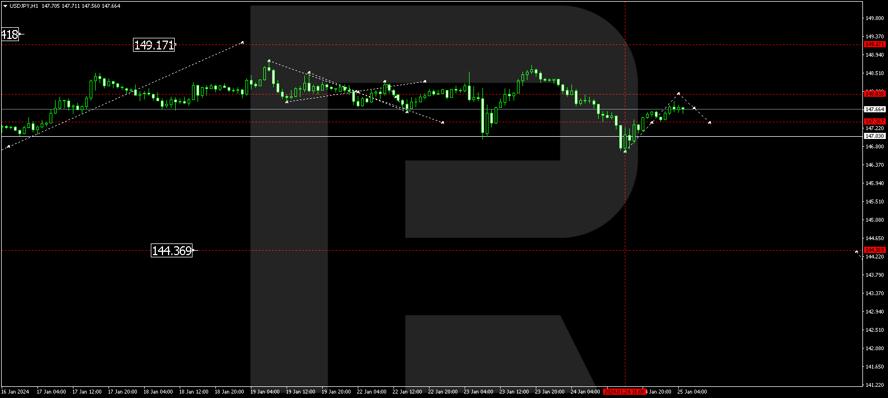Click the 148.510 price scale label

875,73
